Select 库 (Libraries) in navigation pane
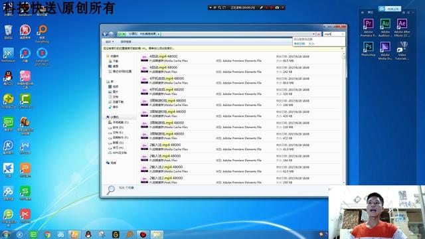The width and height of the screenshot is (425, 239). pos(110,82)
